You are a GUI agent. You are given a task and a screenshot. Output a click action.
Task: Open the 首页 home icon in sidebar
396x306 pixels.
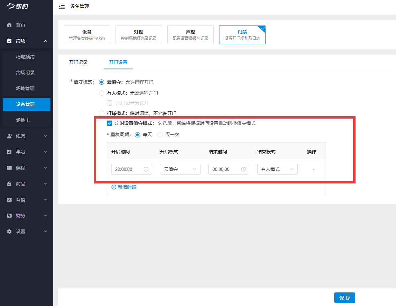tap(9, 25)
